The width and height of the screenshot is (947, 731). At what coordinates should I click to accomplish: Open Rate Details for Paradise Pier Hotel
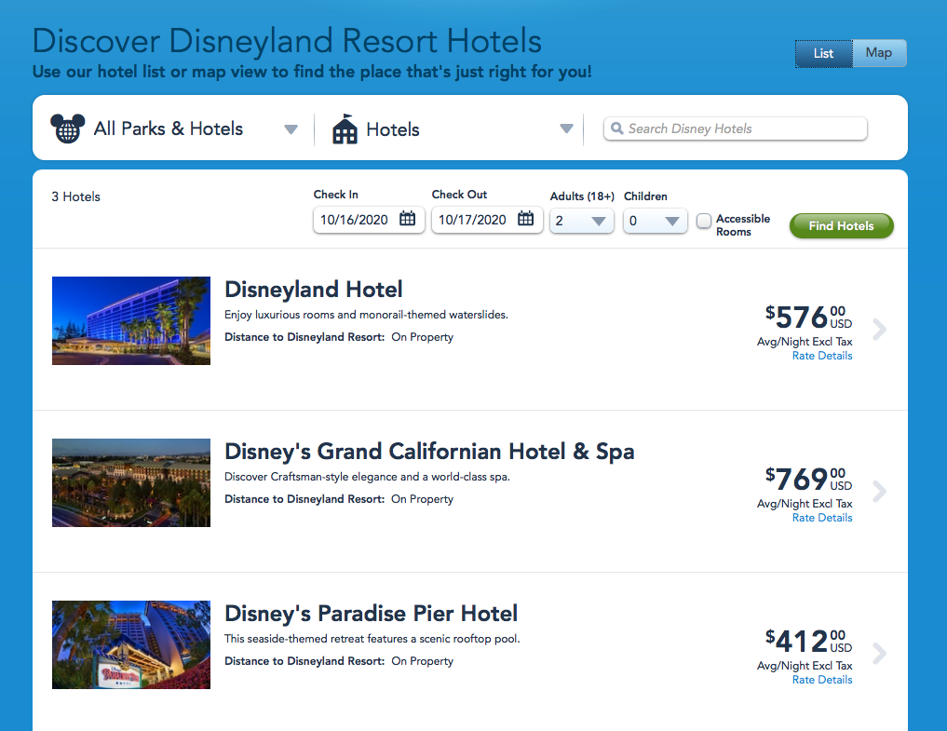click(821, 680)
